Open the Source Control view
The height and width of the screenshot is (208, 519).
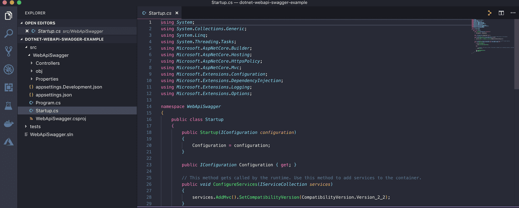point(9,51)
